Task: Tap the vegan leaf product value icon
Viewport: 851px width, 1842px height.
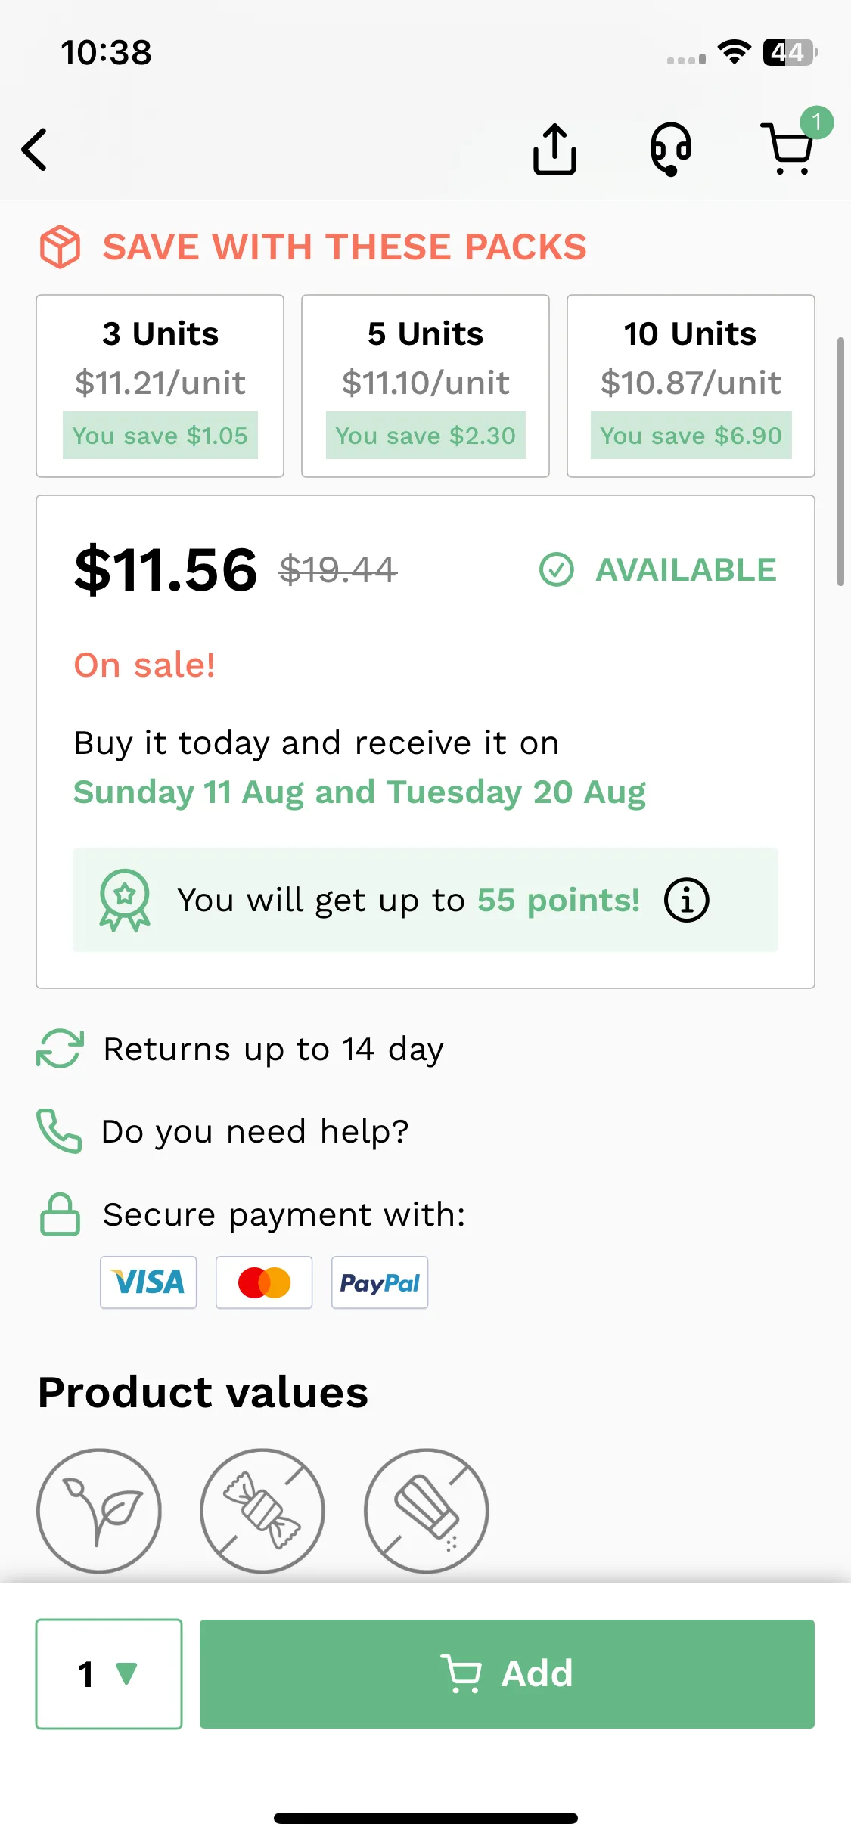Action: [99, 1510]
